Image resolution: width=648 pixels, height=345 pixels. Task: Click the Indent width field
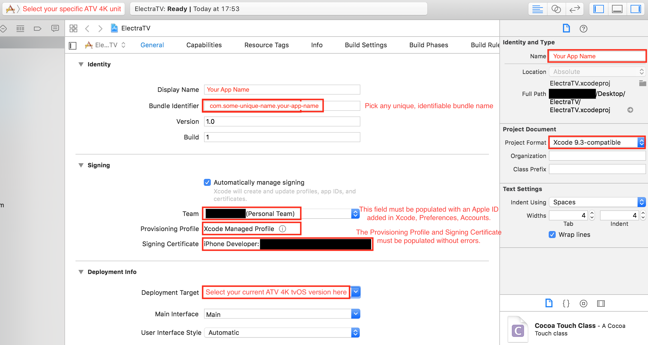tap(619, 215)
